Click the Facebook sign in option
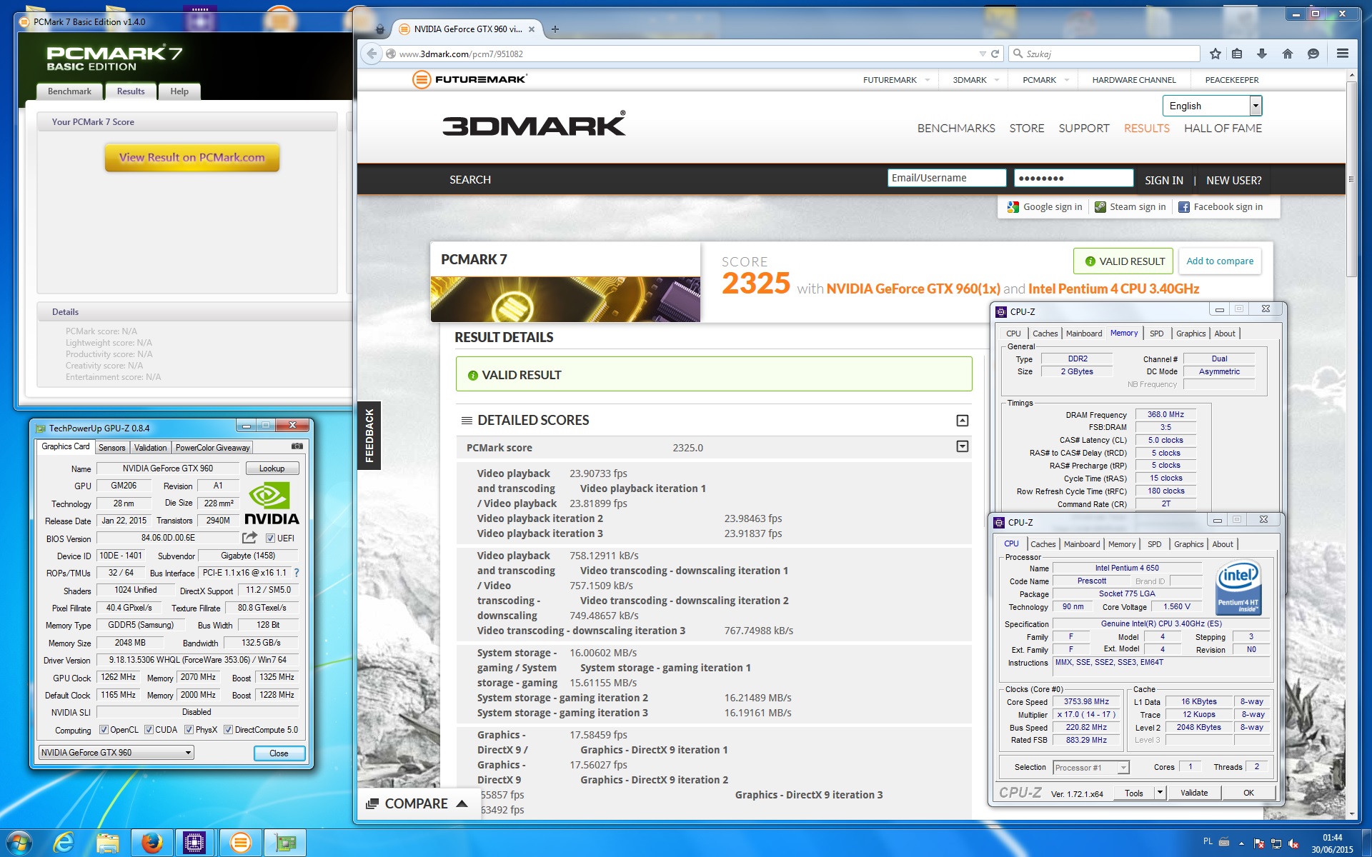 click(1221, 207)
